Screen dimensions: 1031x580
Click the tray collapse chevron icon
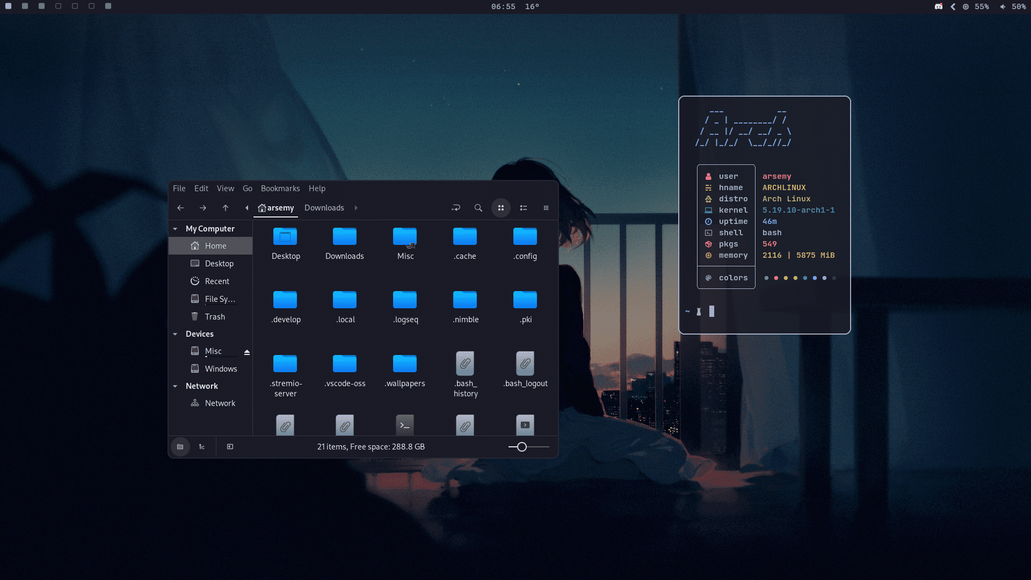point(953,6)
